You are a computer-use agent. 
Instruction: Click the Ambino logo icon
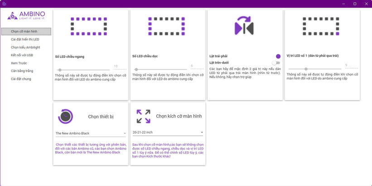click(x=11, y=16)
